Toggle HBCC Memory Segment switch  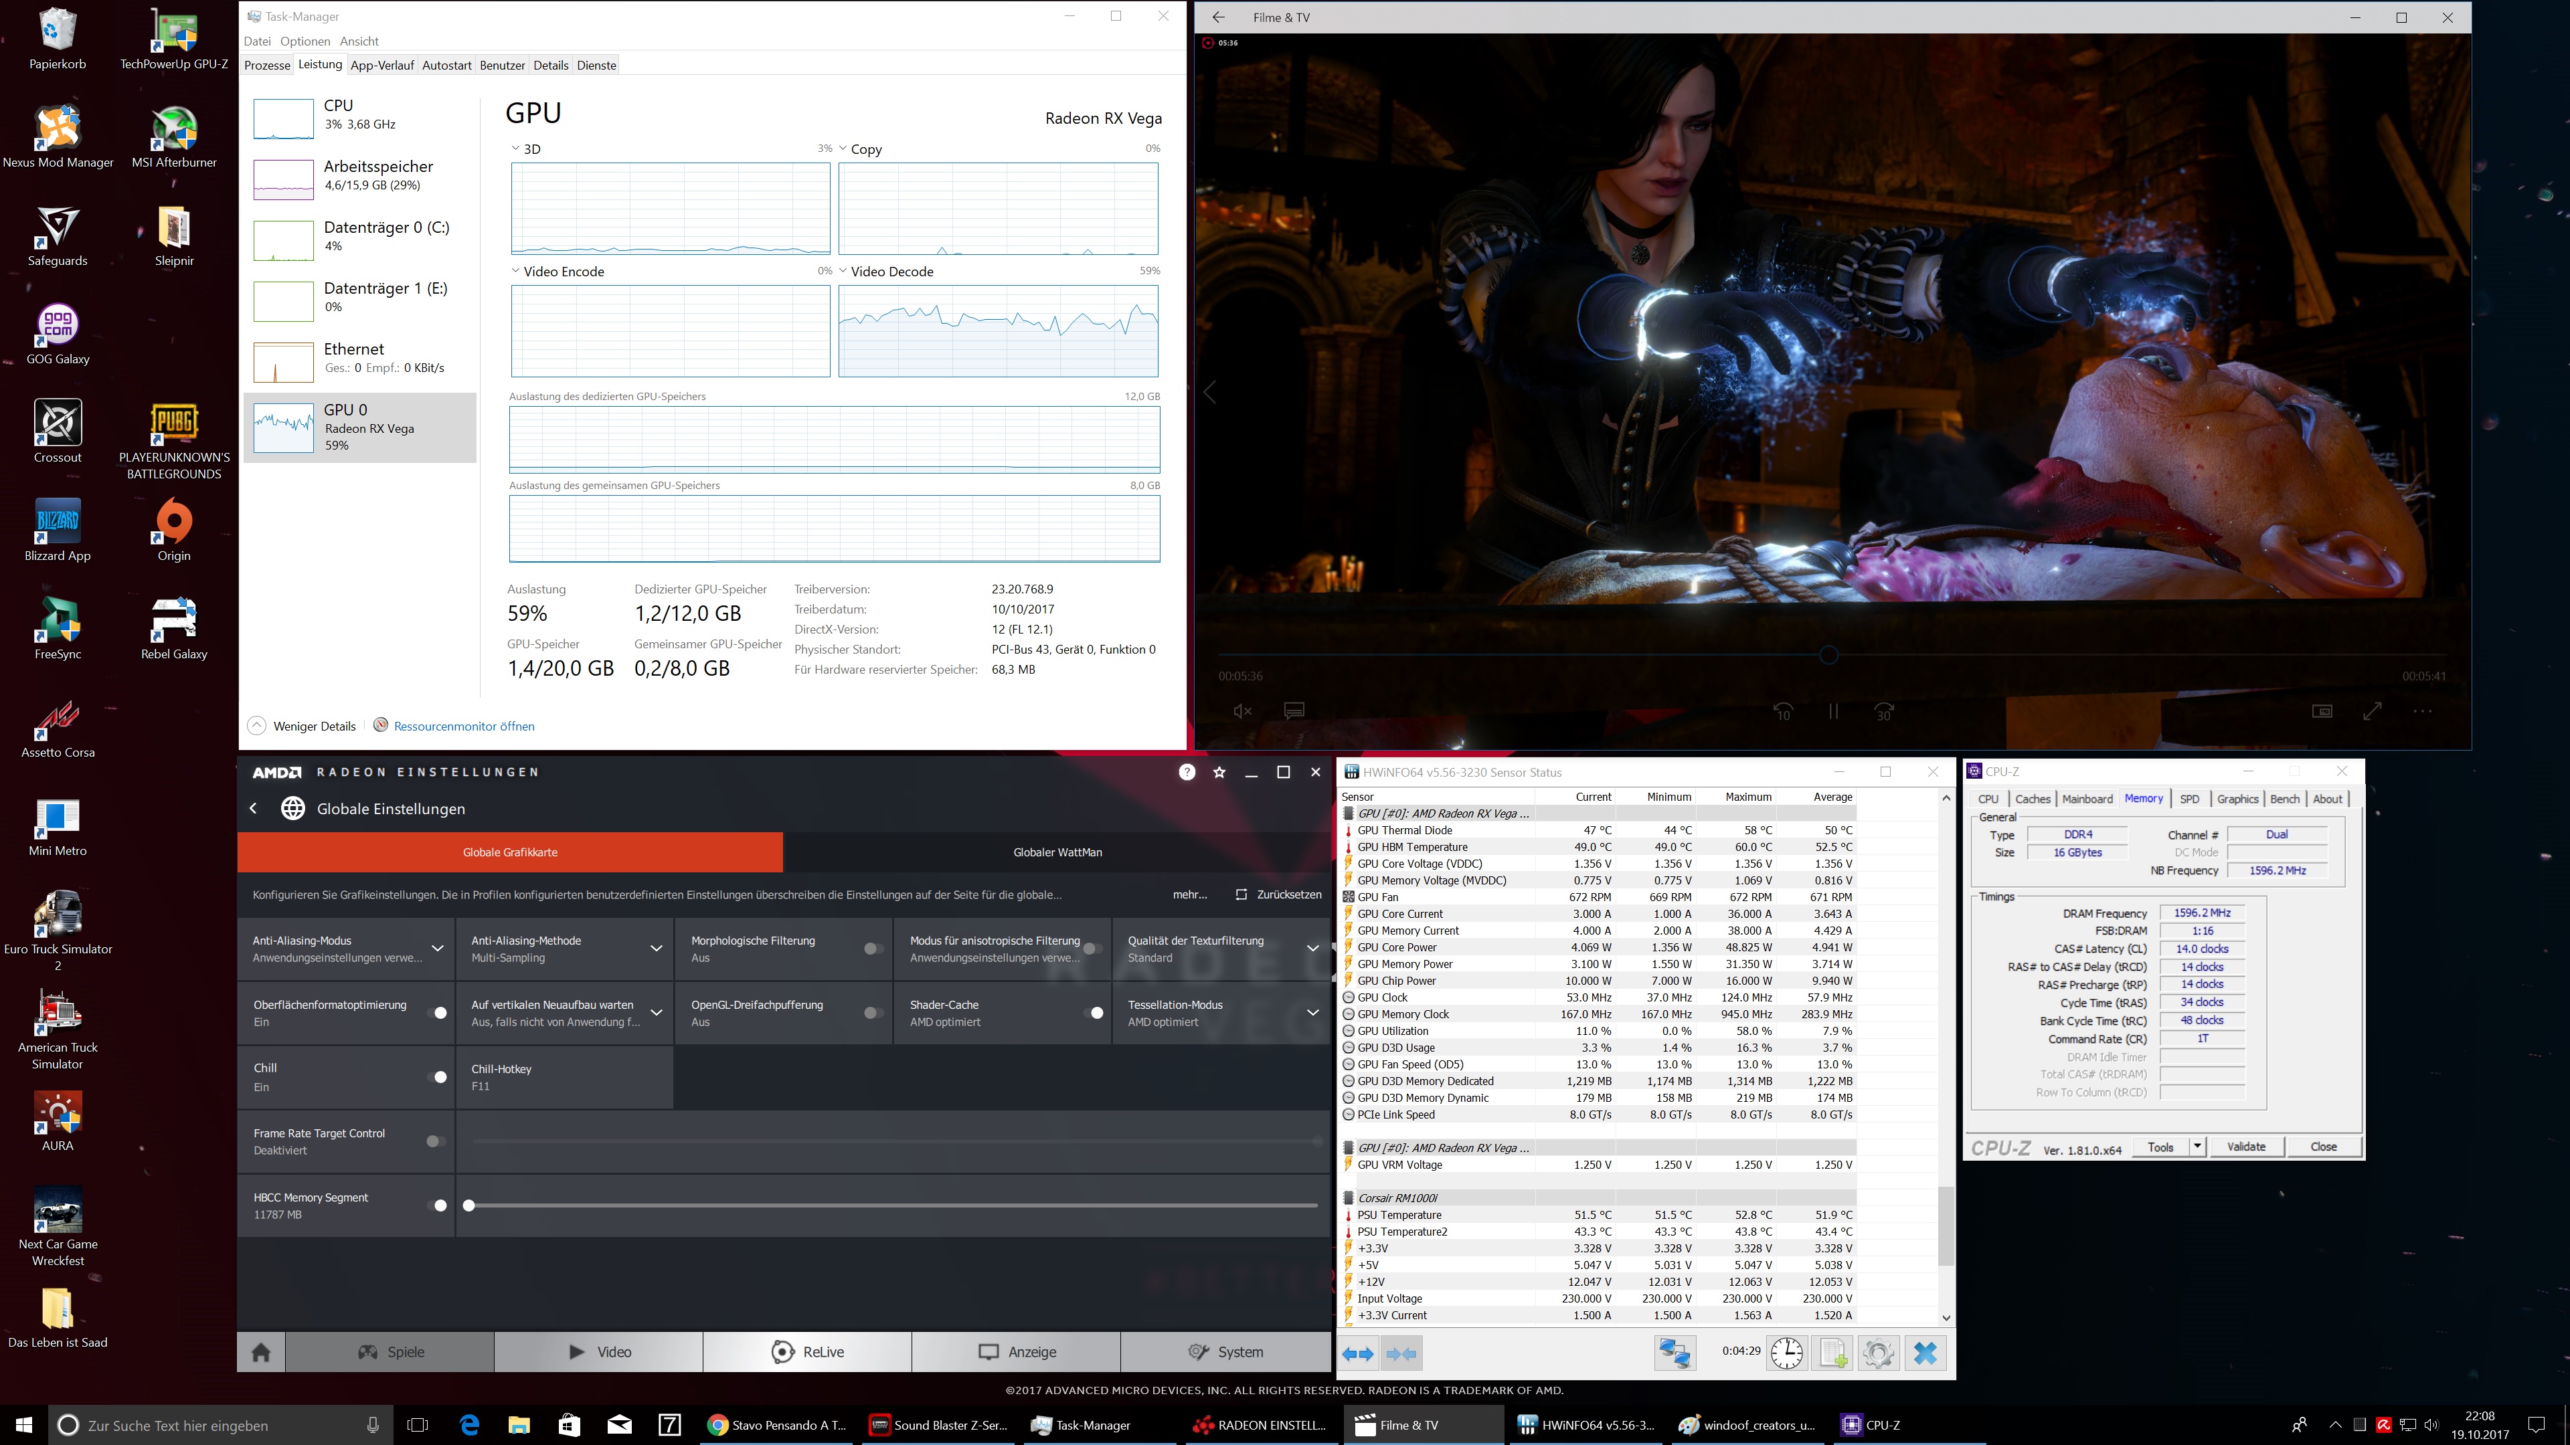coord(437,1206)
